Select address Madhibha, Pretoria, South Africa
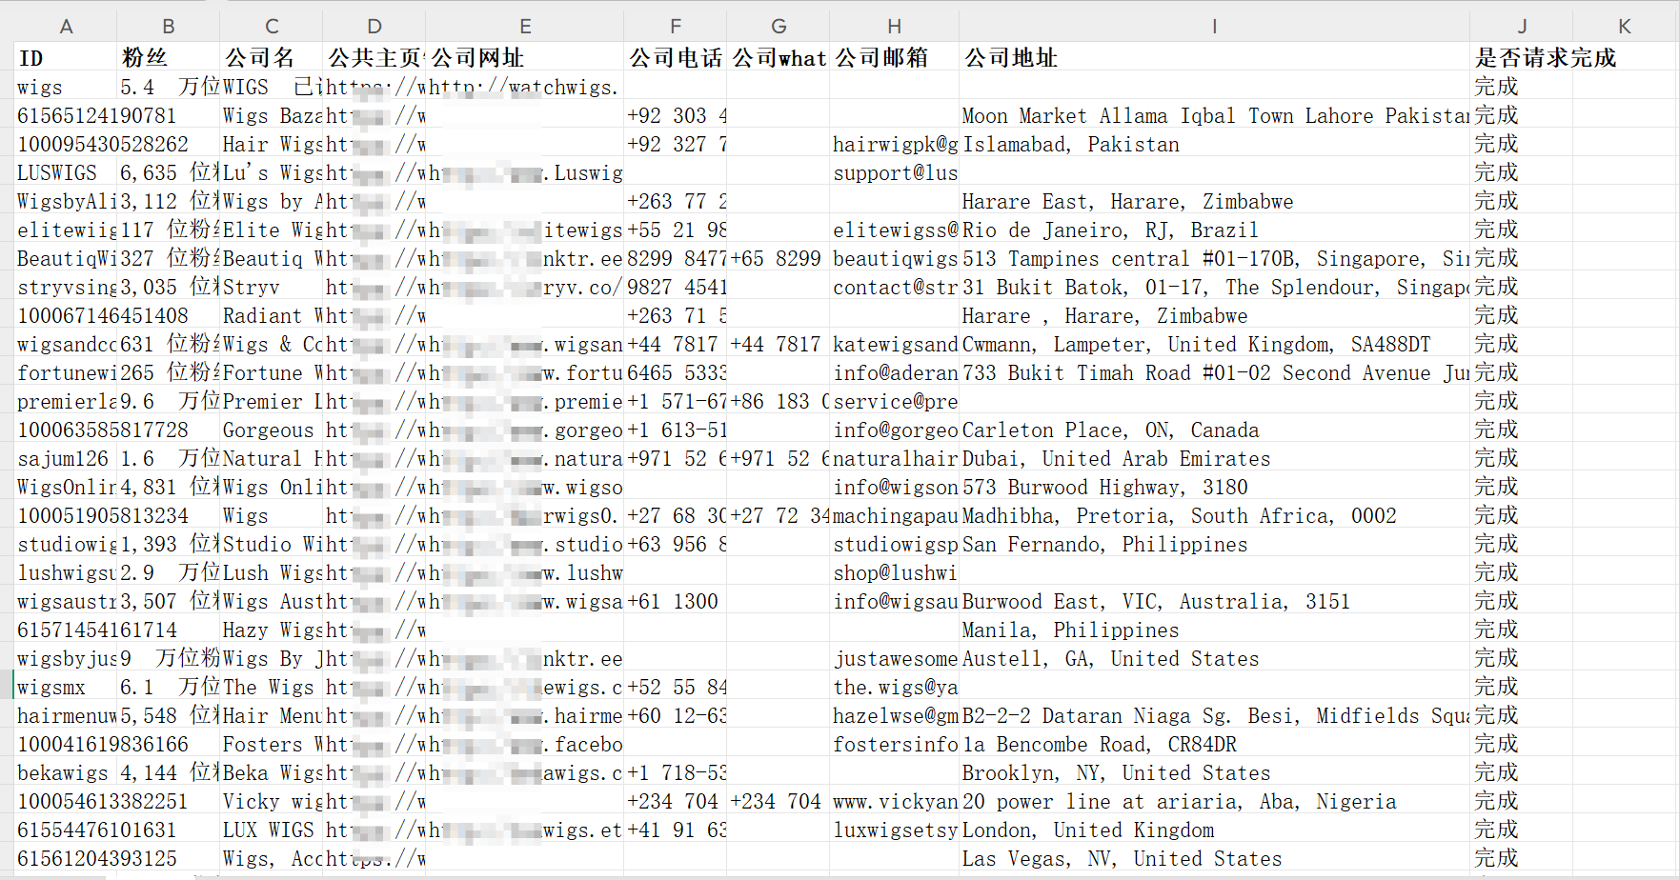The image size is (1679, 880). 1214,516
